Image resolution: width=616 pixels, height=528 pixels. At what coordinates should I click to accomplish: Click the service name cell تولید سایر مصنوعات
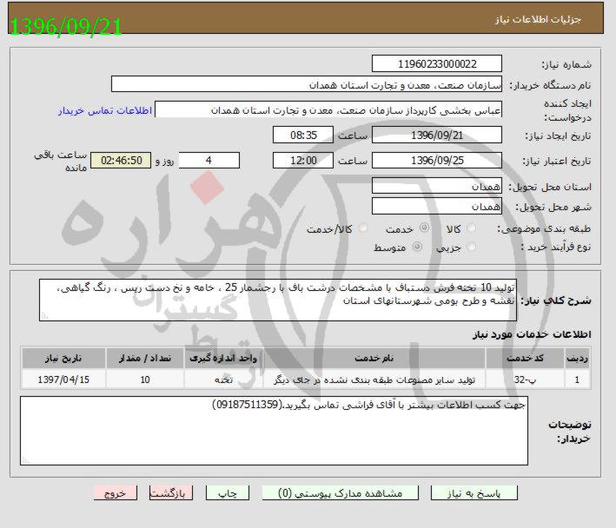(374, 379)
